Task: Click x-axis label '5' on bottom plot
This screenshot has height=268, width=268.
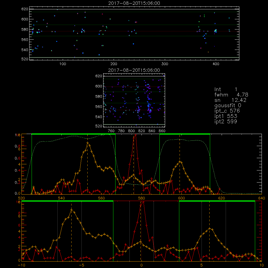Action: (x=202, y=265)
